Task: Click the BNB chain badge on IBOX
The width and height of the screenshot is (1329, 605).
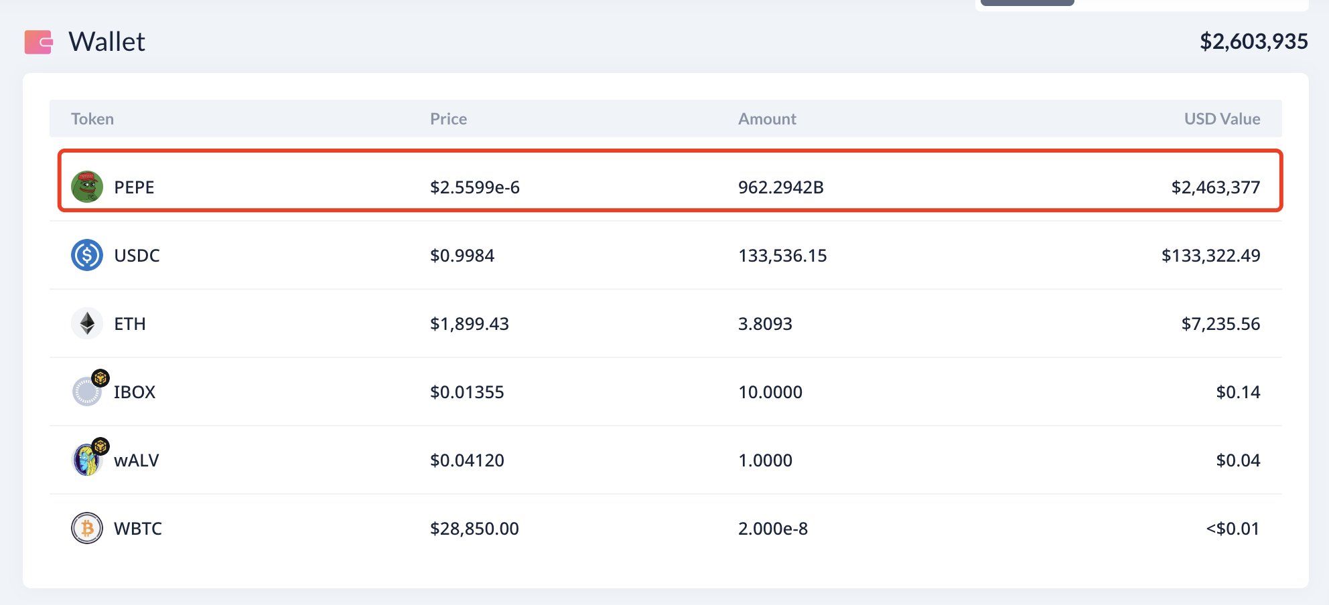Action: coord(100,378)
